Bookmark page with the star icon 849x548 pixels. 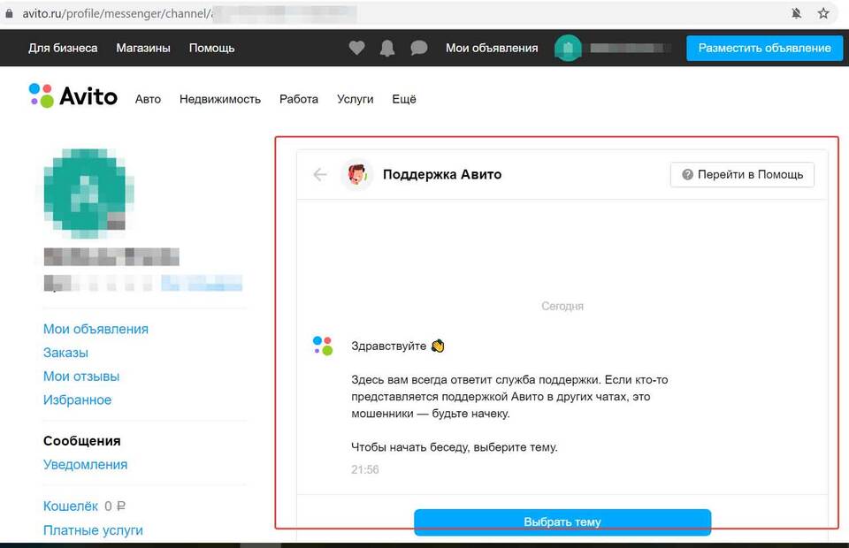(823, 13)
